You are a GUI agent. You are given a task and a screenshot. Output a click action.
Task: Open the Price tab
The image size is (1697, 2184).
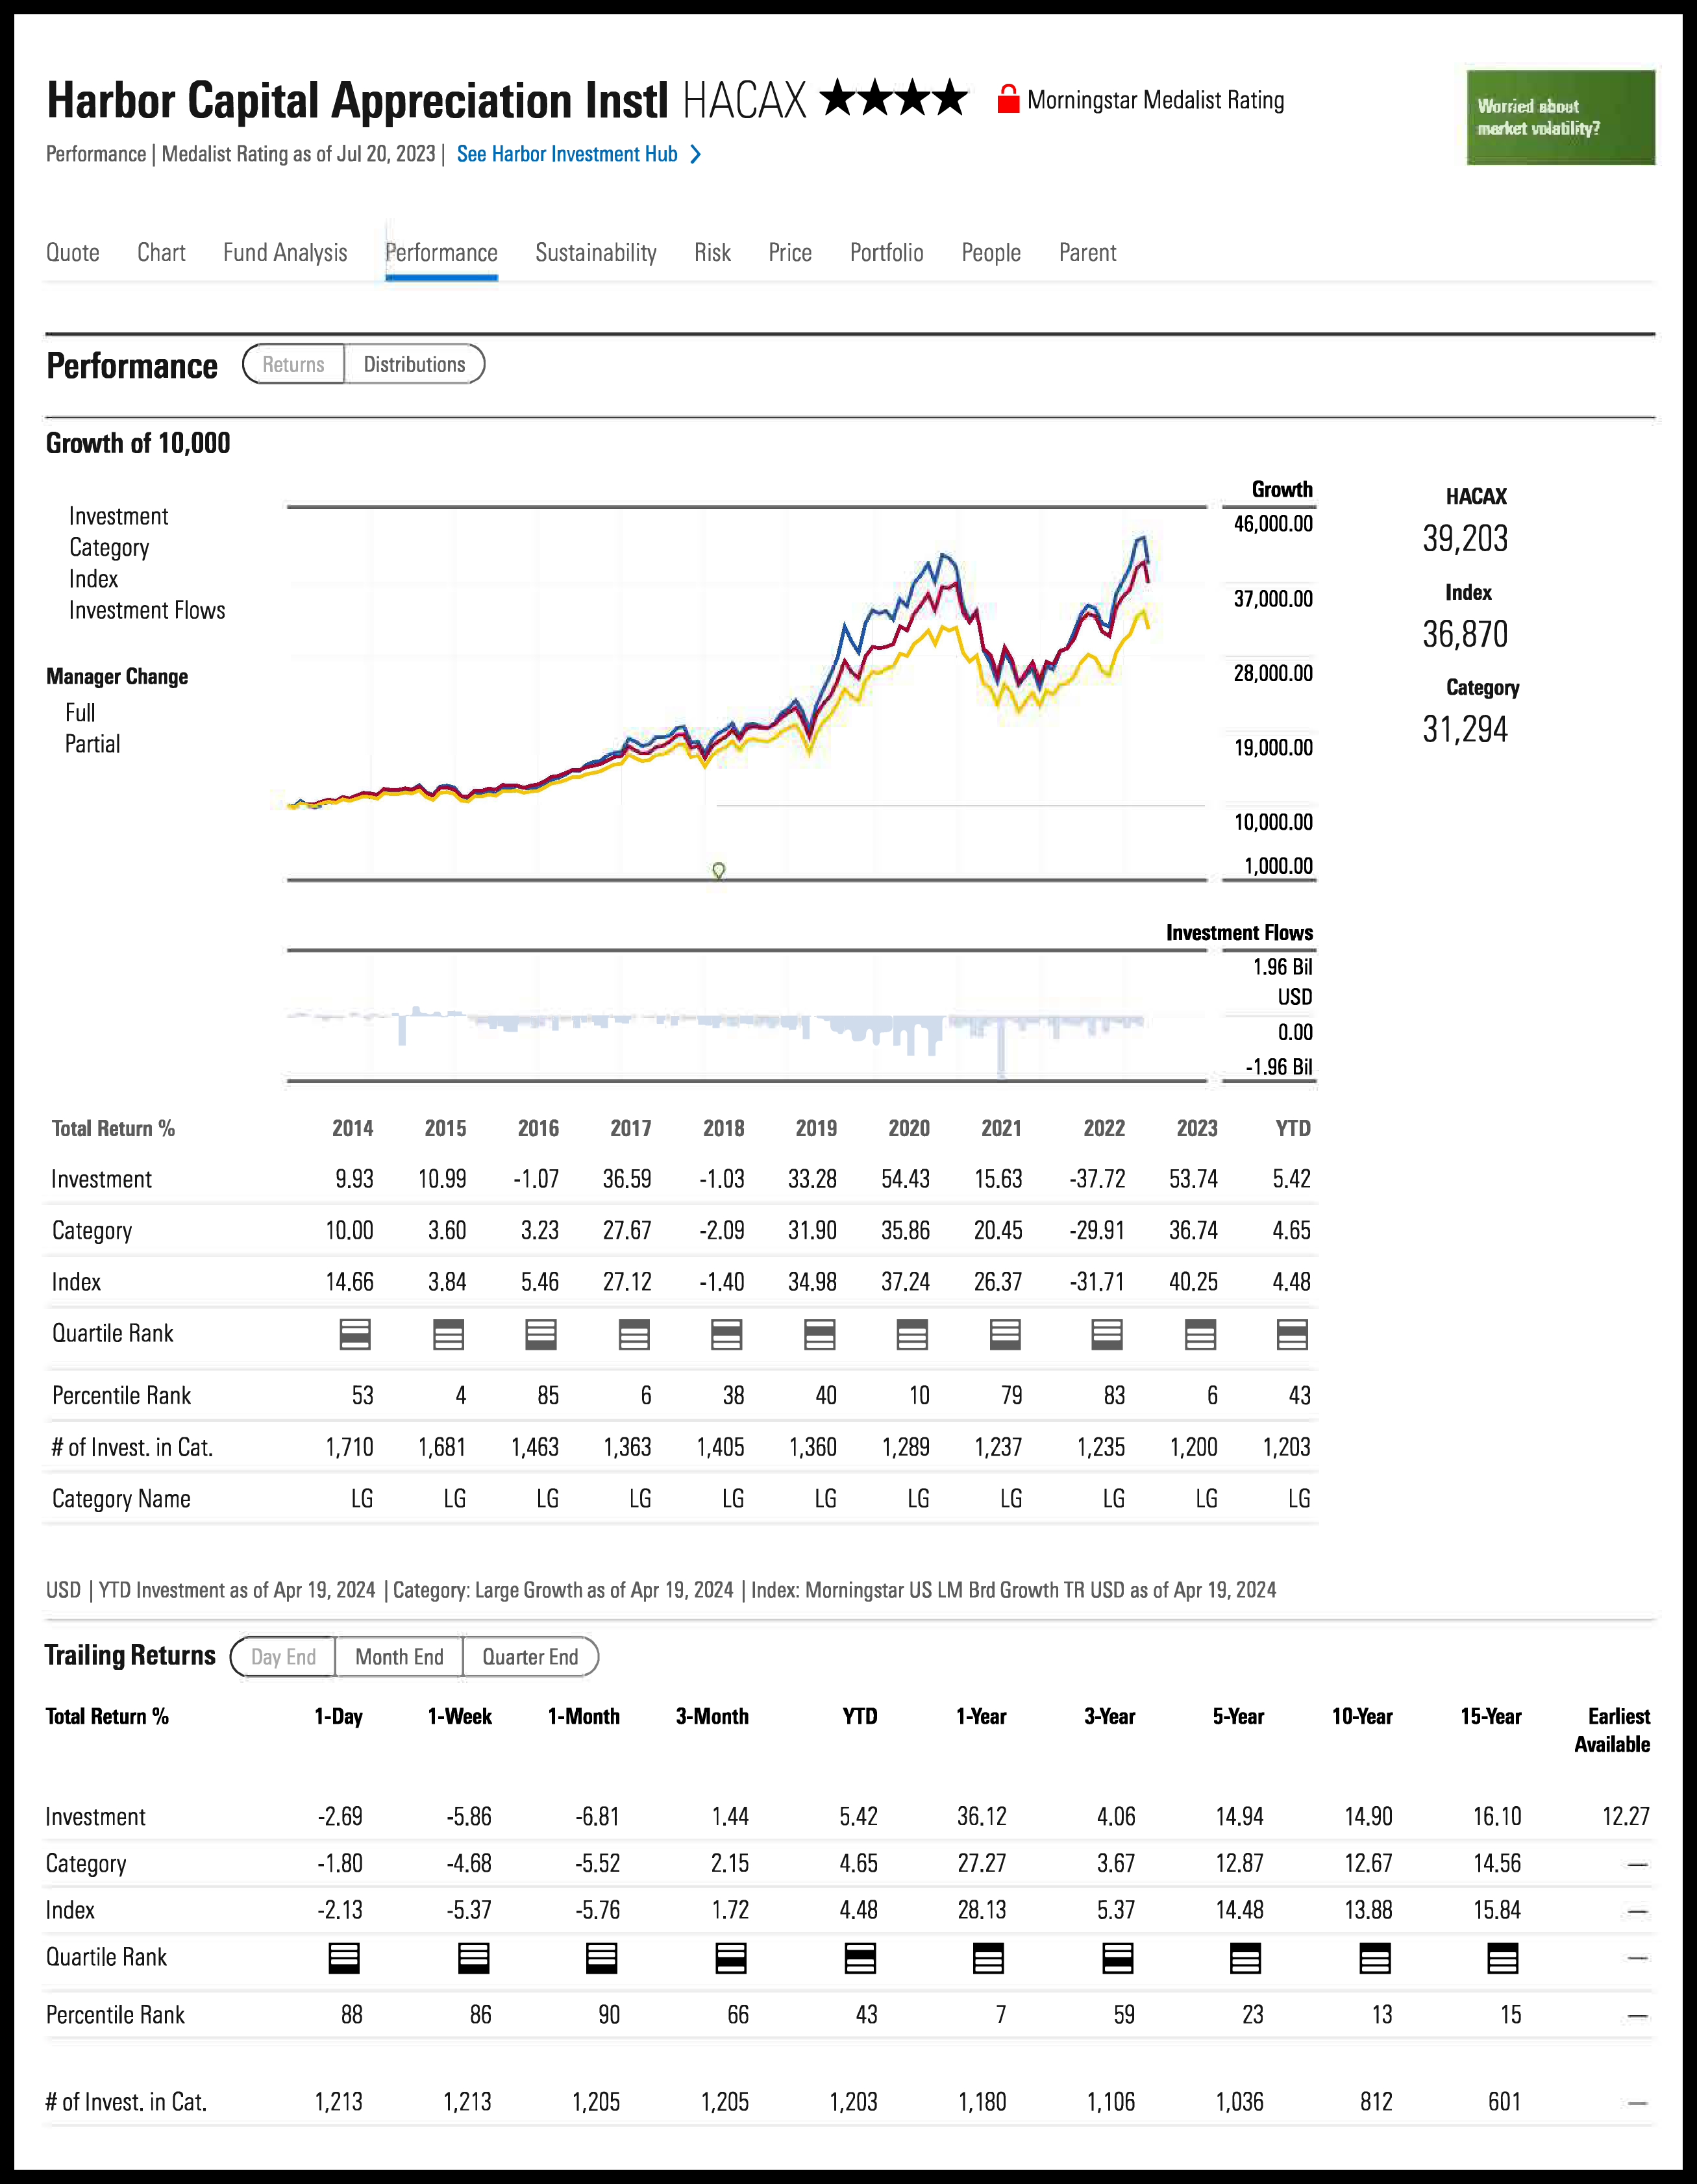[x=790, y=252]
